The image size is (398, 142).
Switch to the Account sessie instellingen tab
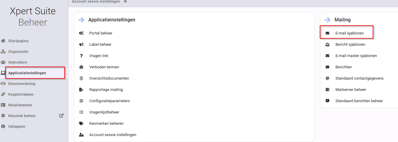point(96,1)
